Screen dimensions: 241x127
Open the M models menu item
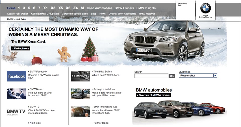pyautogui.click(x=82, y=8)
